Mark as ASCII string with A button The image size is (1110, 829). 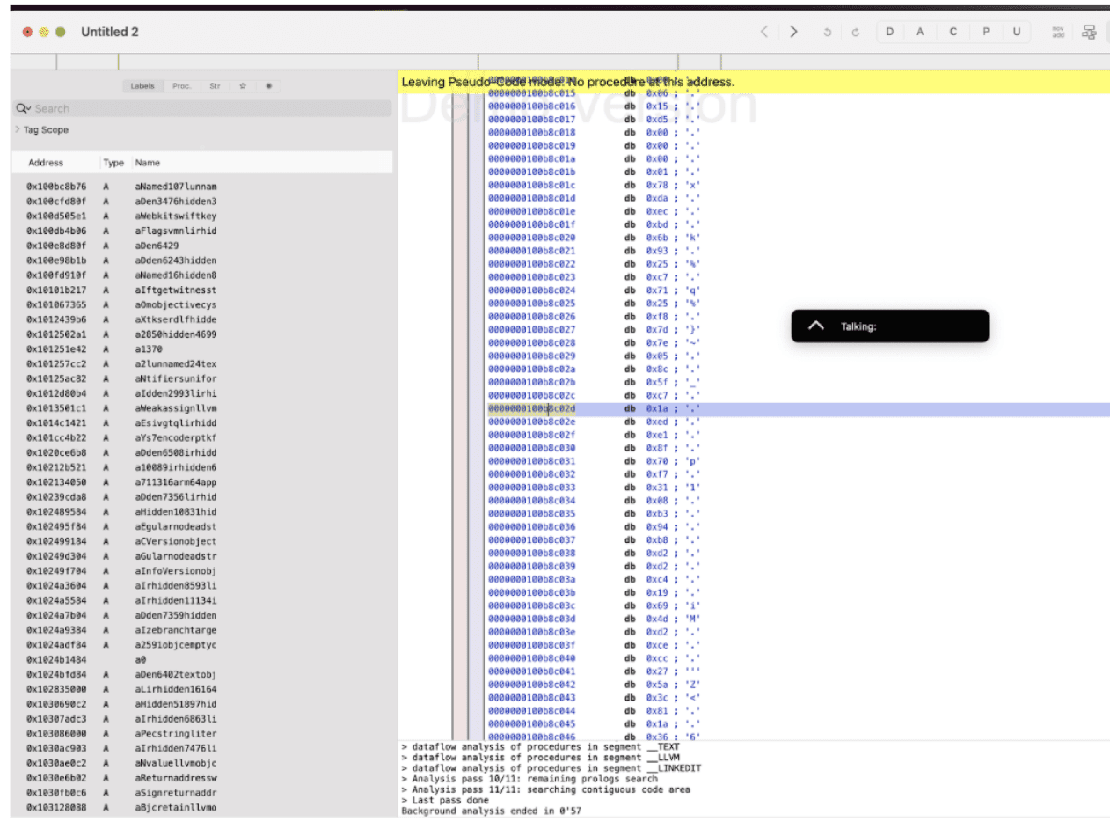click(x=921, y=32)
